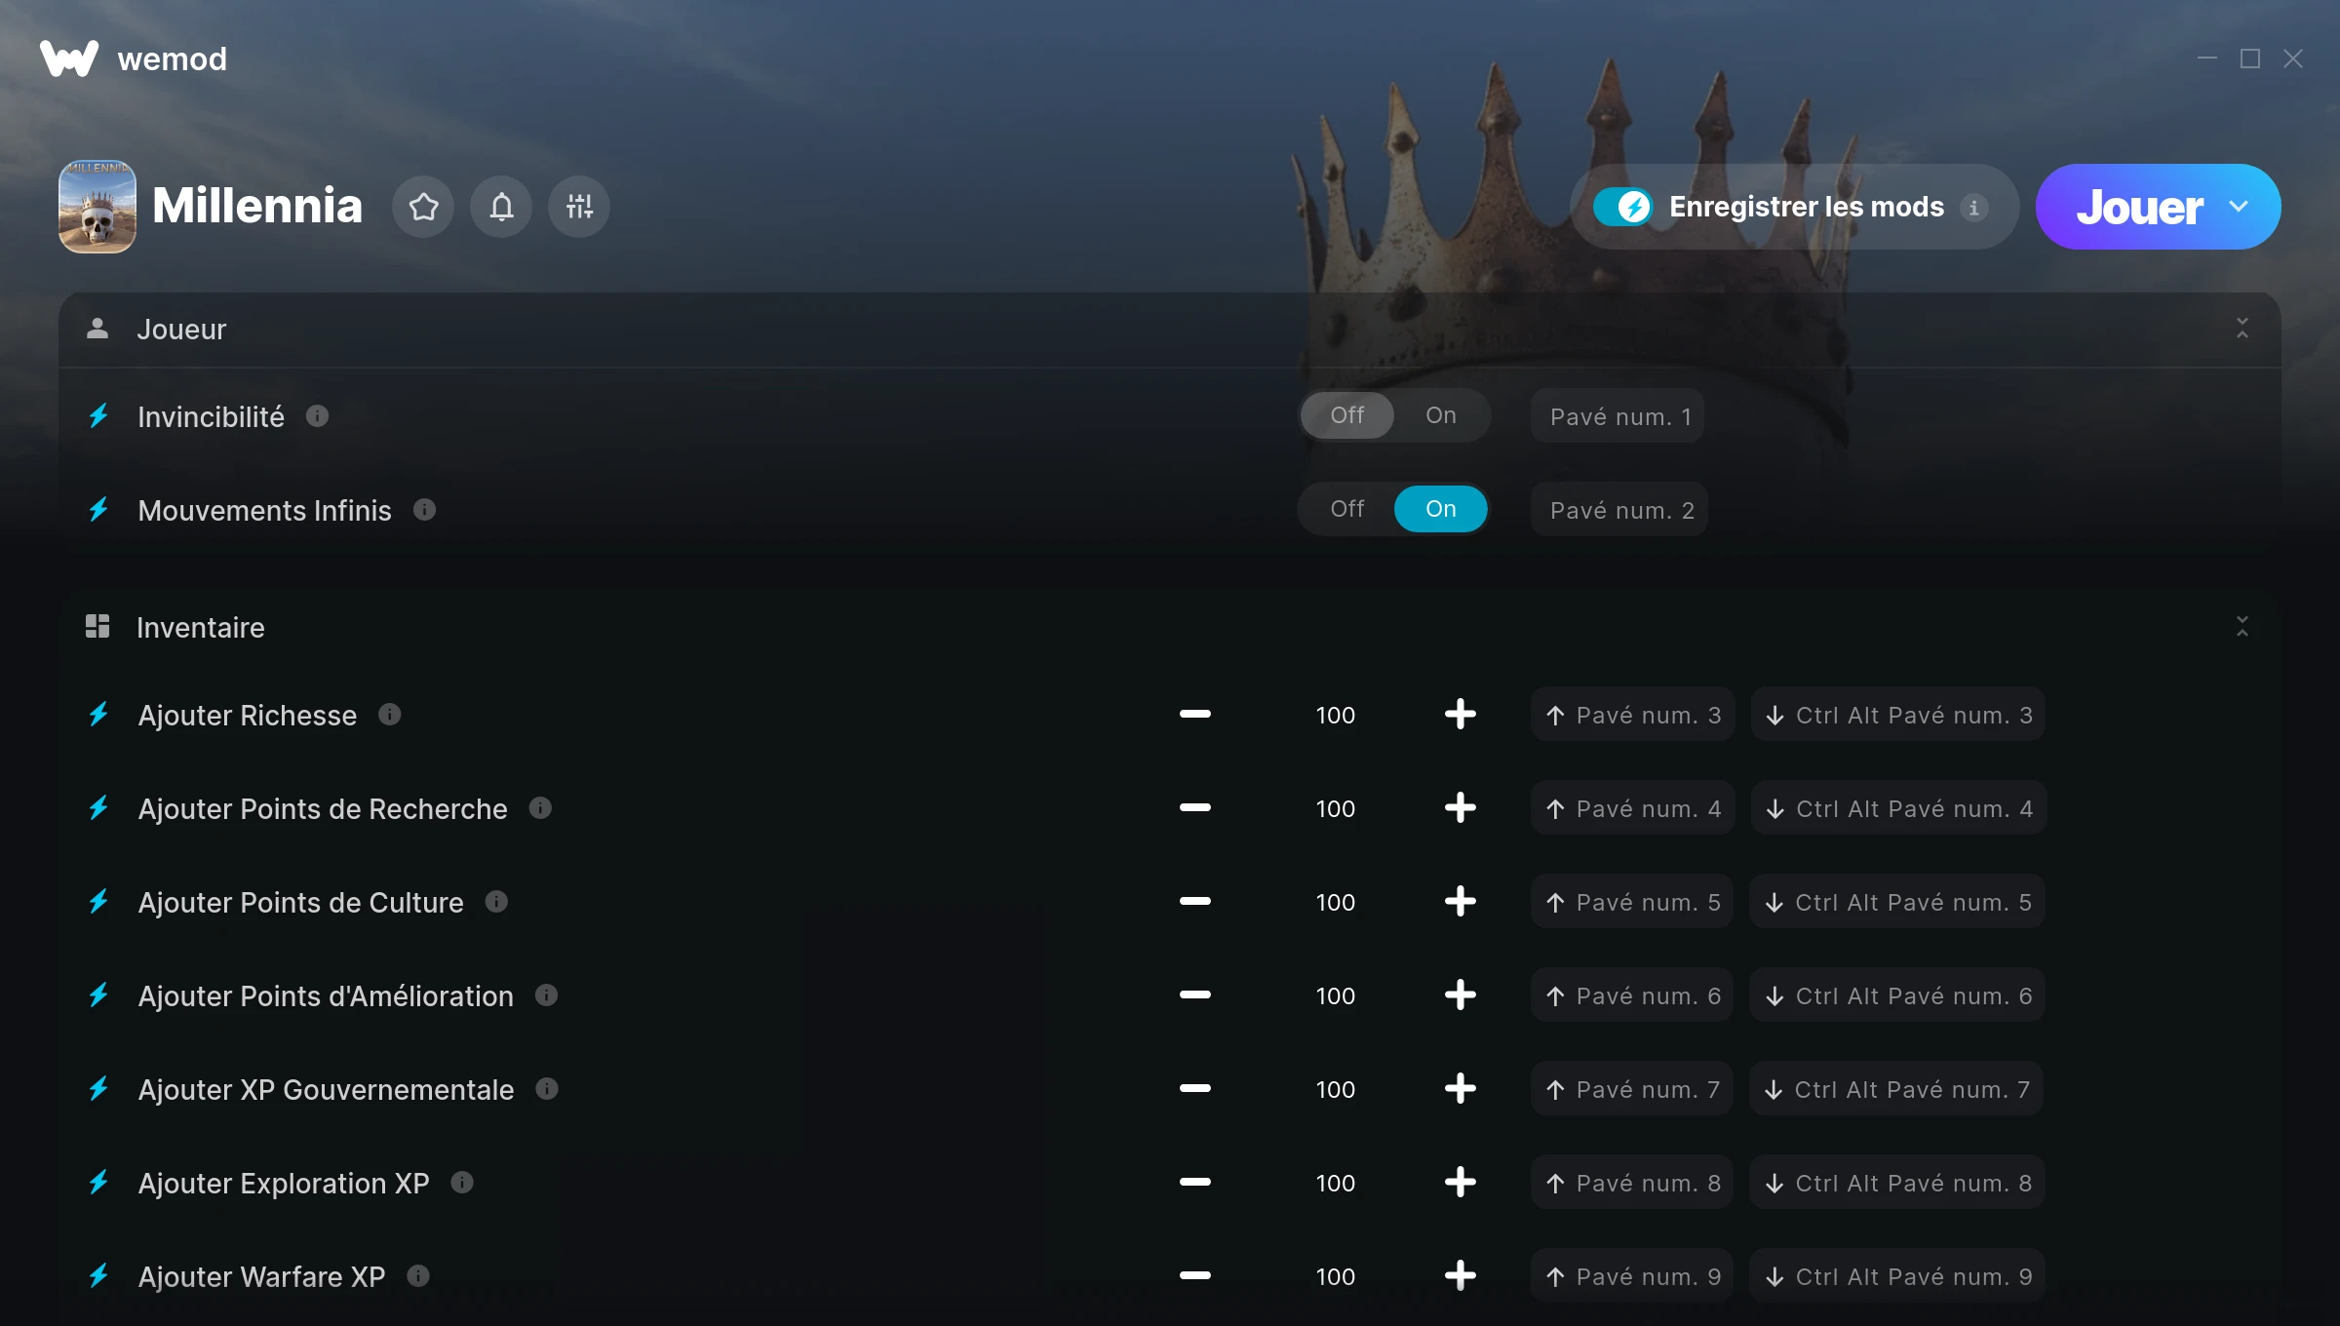The width and height of the screenshot is (2340, 1326).
Task: Turn Invincibilité On
Action: point(1441,415)
